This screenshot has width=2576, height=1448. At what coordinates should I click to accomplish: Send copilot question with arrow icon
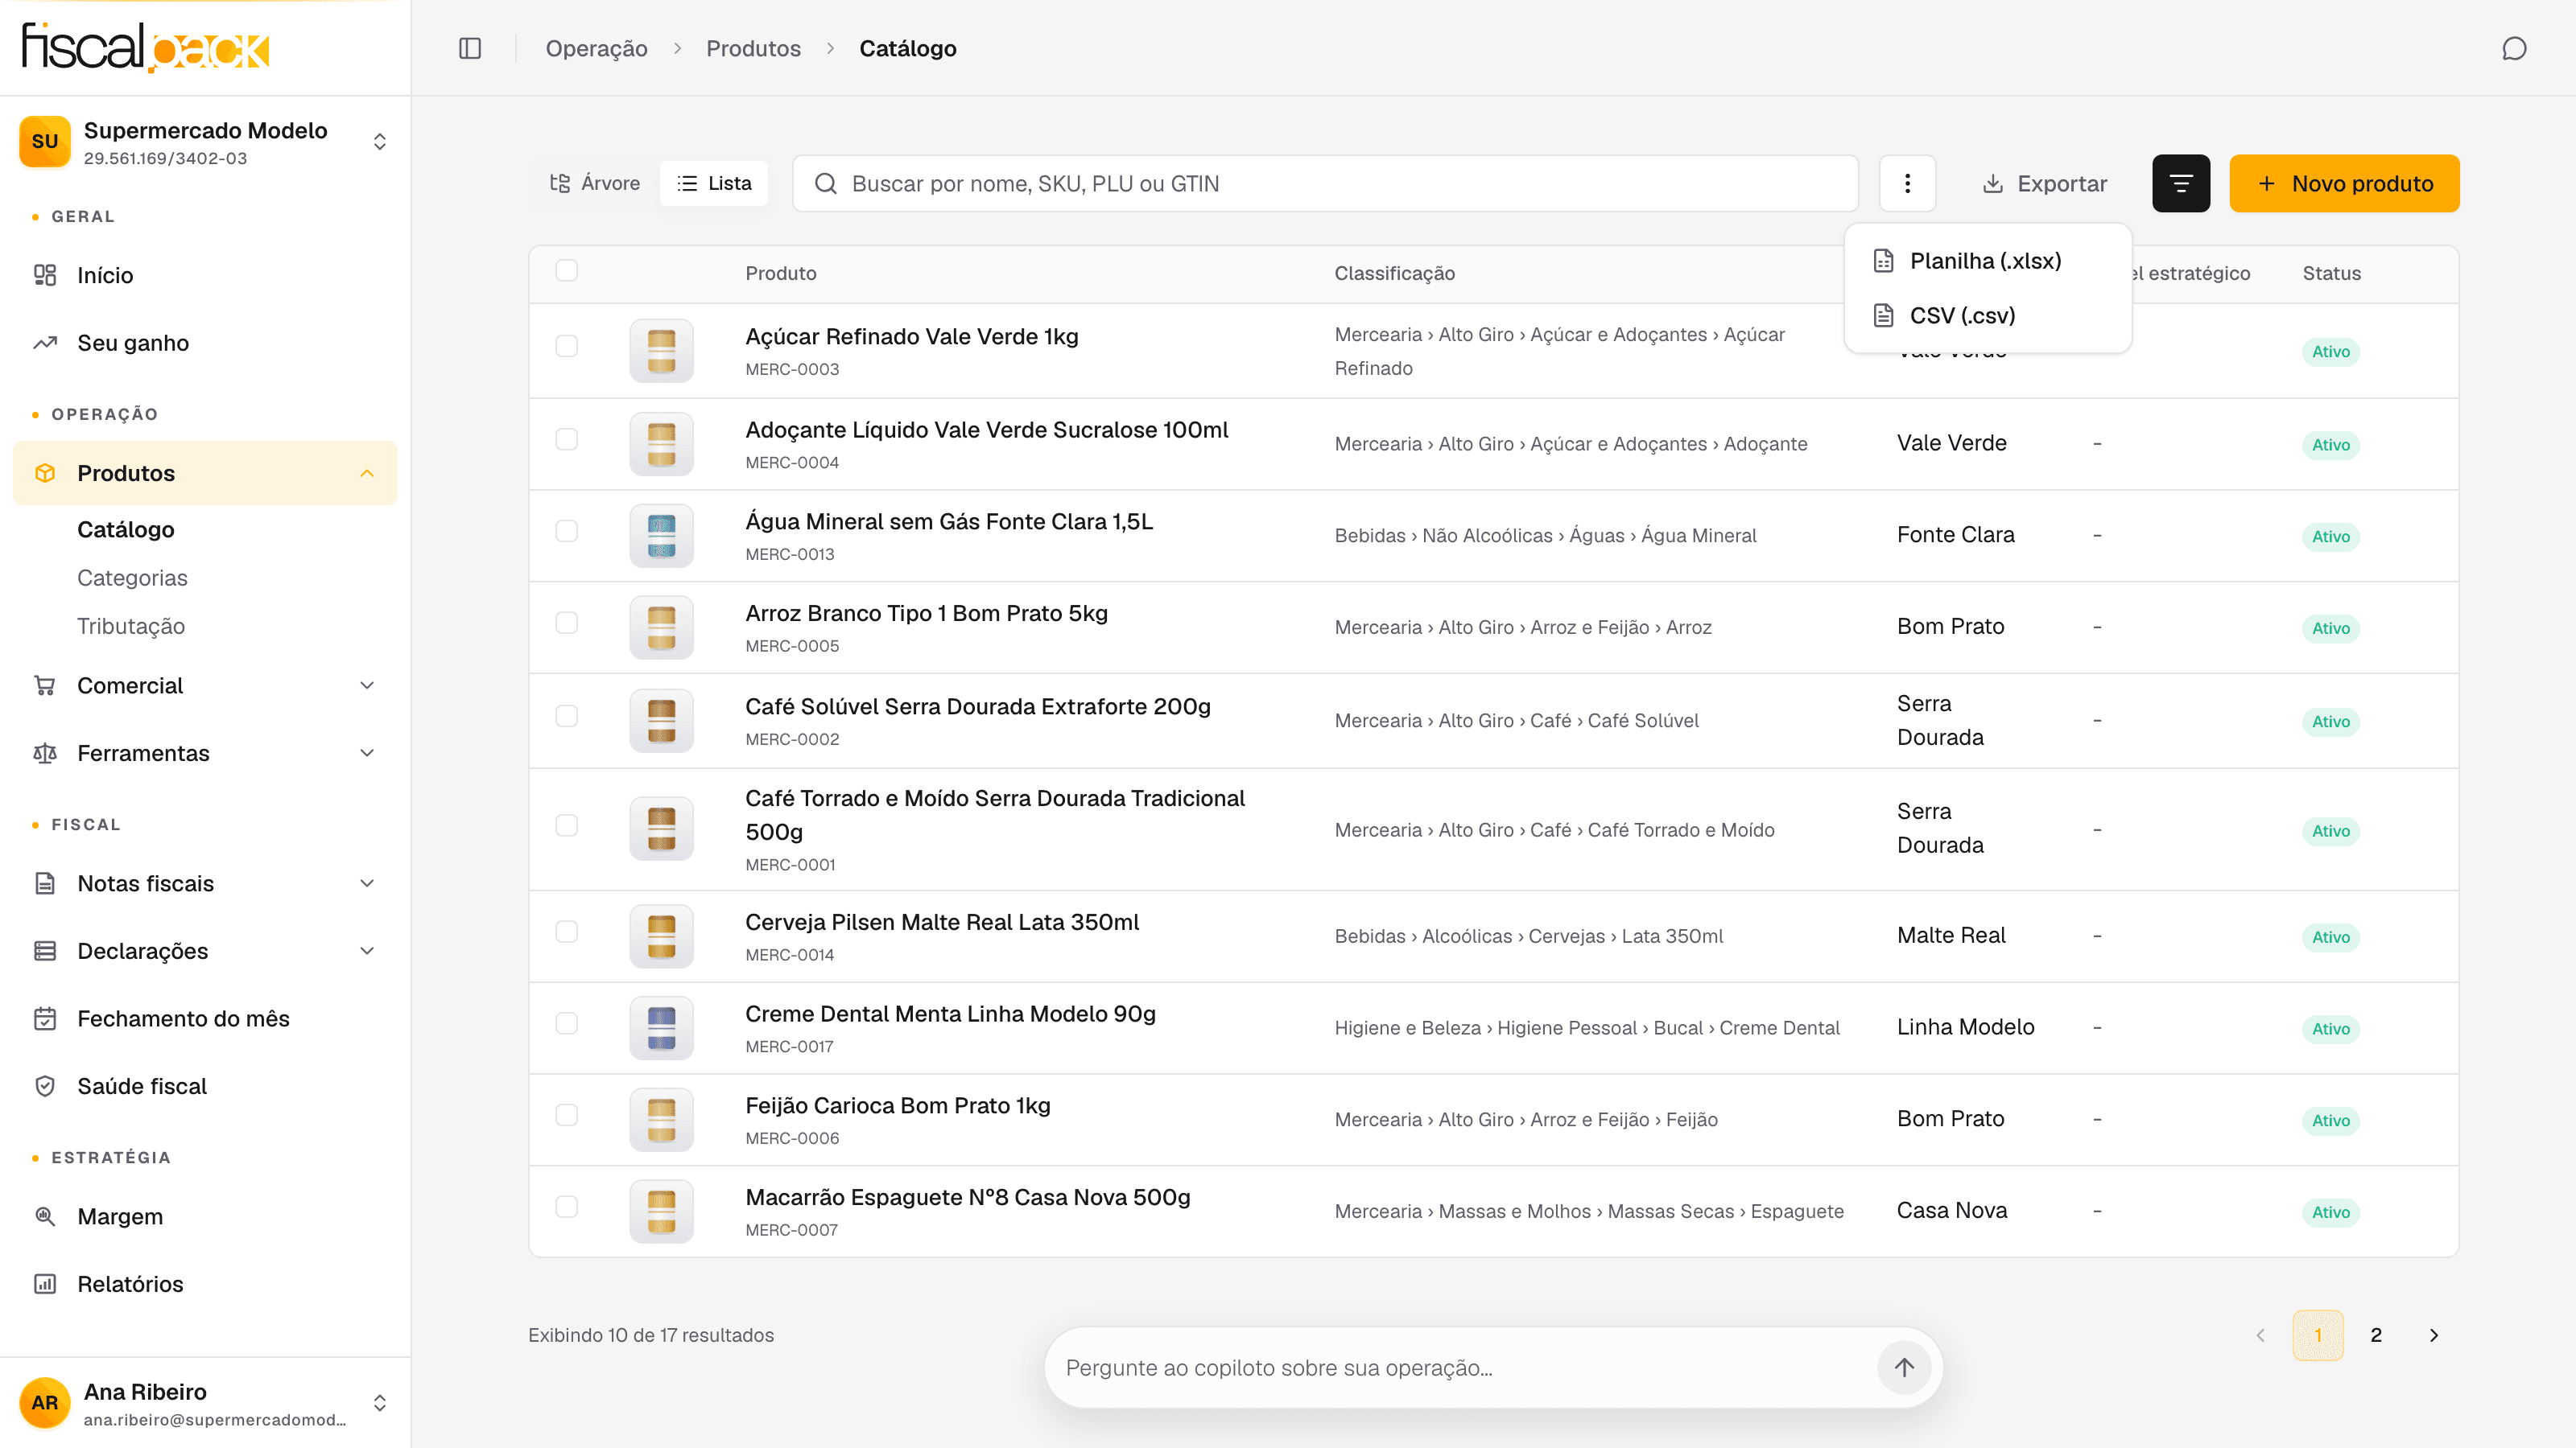(x=1904, y=1367)
